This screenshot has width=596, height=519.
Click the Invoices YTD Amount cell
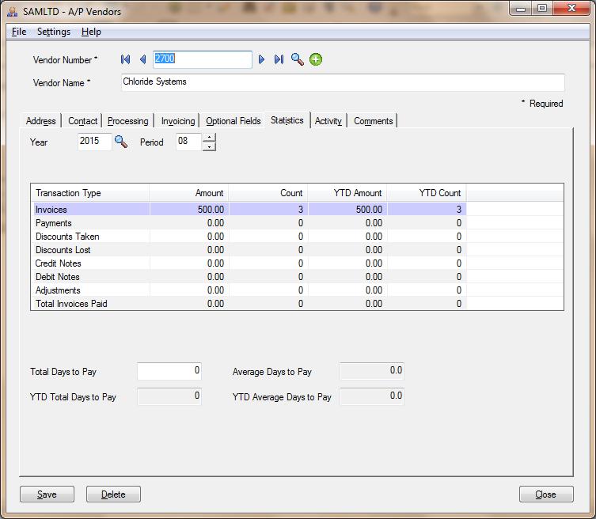(347, 210)
